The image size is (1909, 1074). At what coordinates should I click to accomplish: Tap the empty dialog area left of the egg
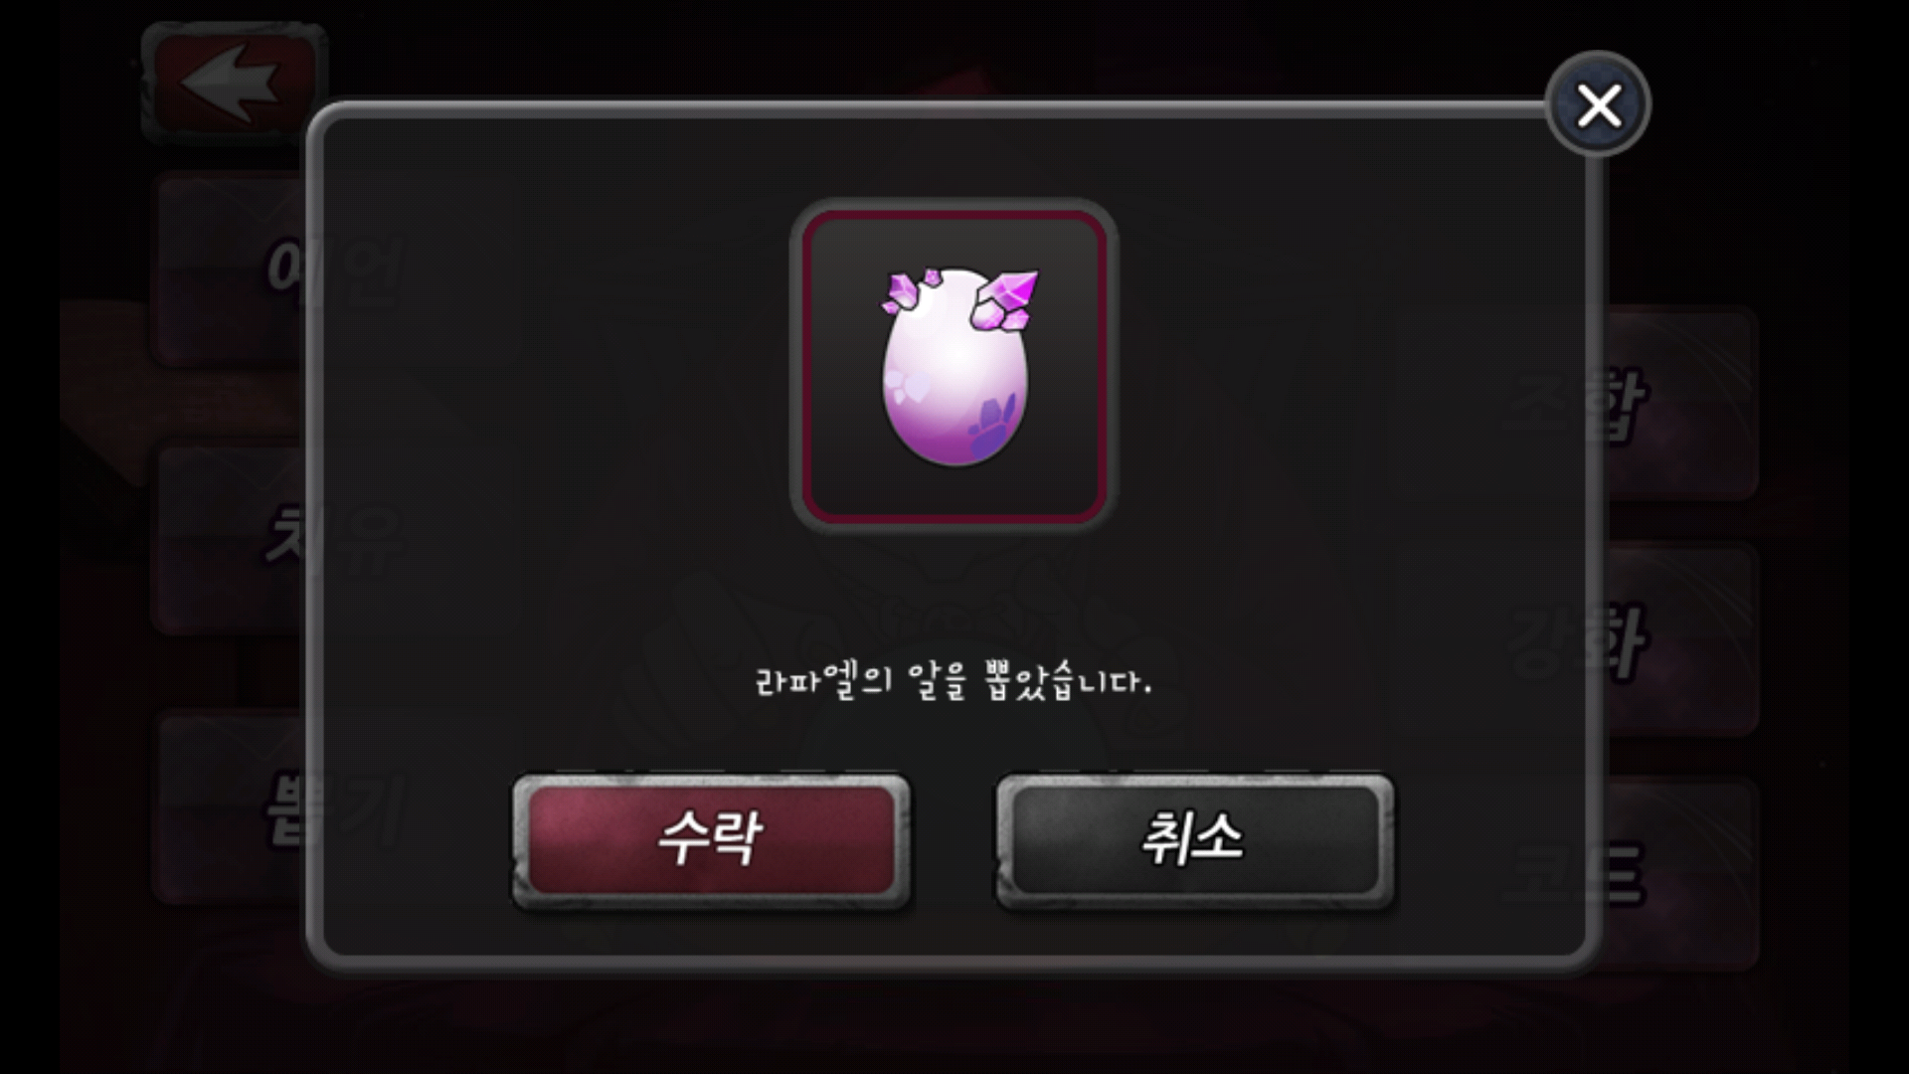[557, 368]
